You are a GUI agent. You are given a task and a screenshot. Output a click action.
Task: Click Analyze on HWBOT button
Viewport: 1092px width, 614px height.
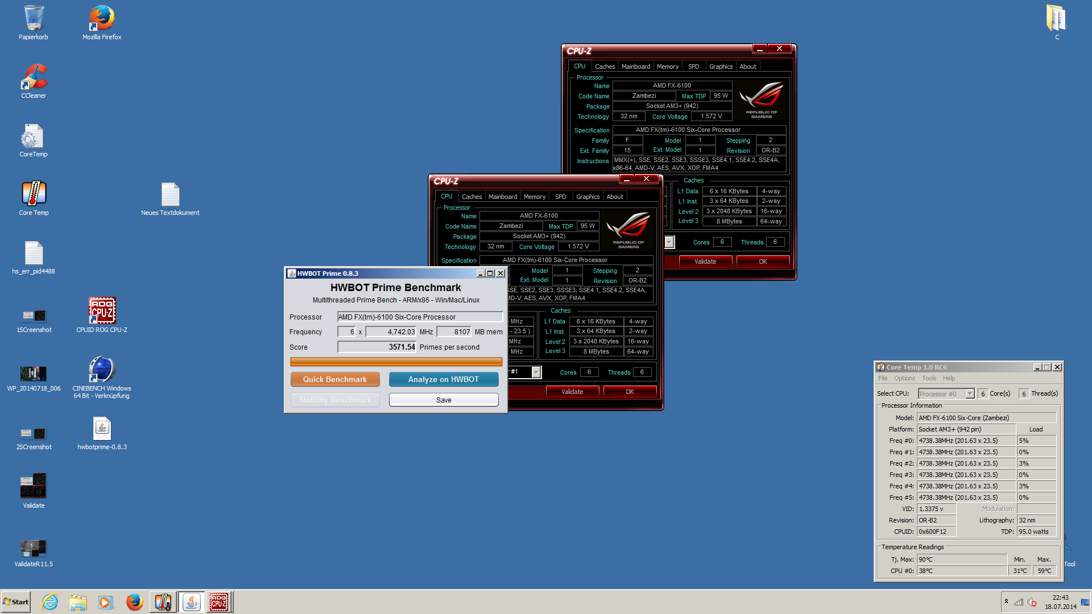point(444,379)
